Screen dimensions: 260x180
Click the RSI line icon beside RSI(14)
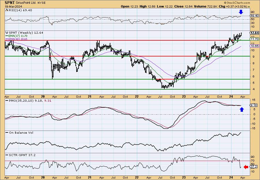pyautogui.click(x=7, y=10)
